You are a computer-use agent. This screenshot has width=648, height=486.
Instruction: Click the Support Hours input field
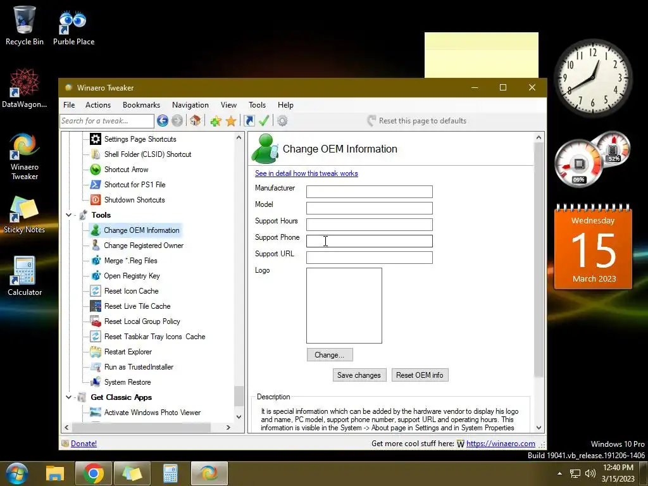click(x=369, y=225)
